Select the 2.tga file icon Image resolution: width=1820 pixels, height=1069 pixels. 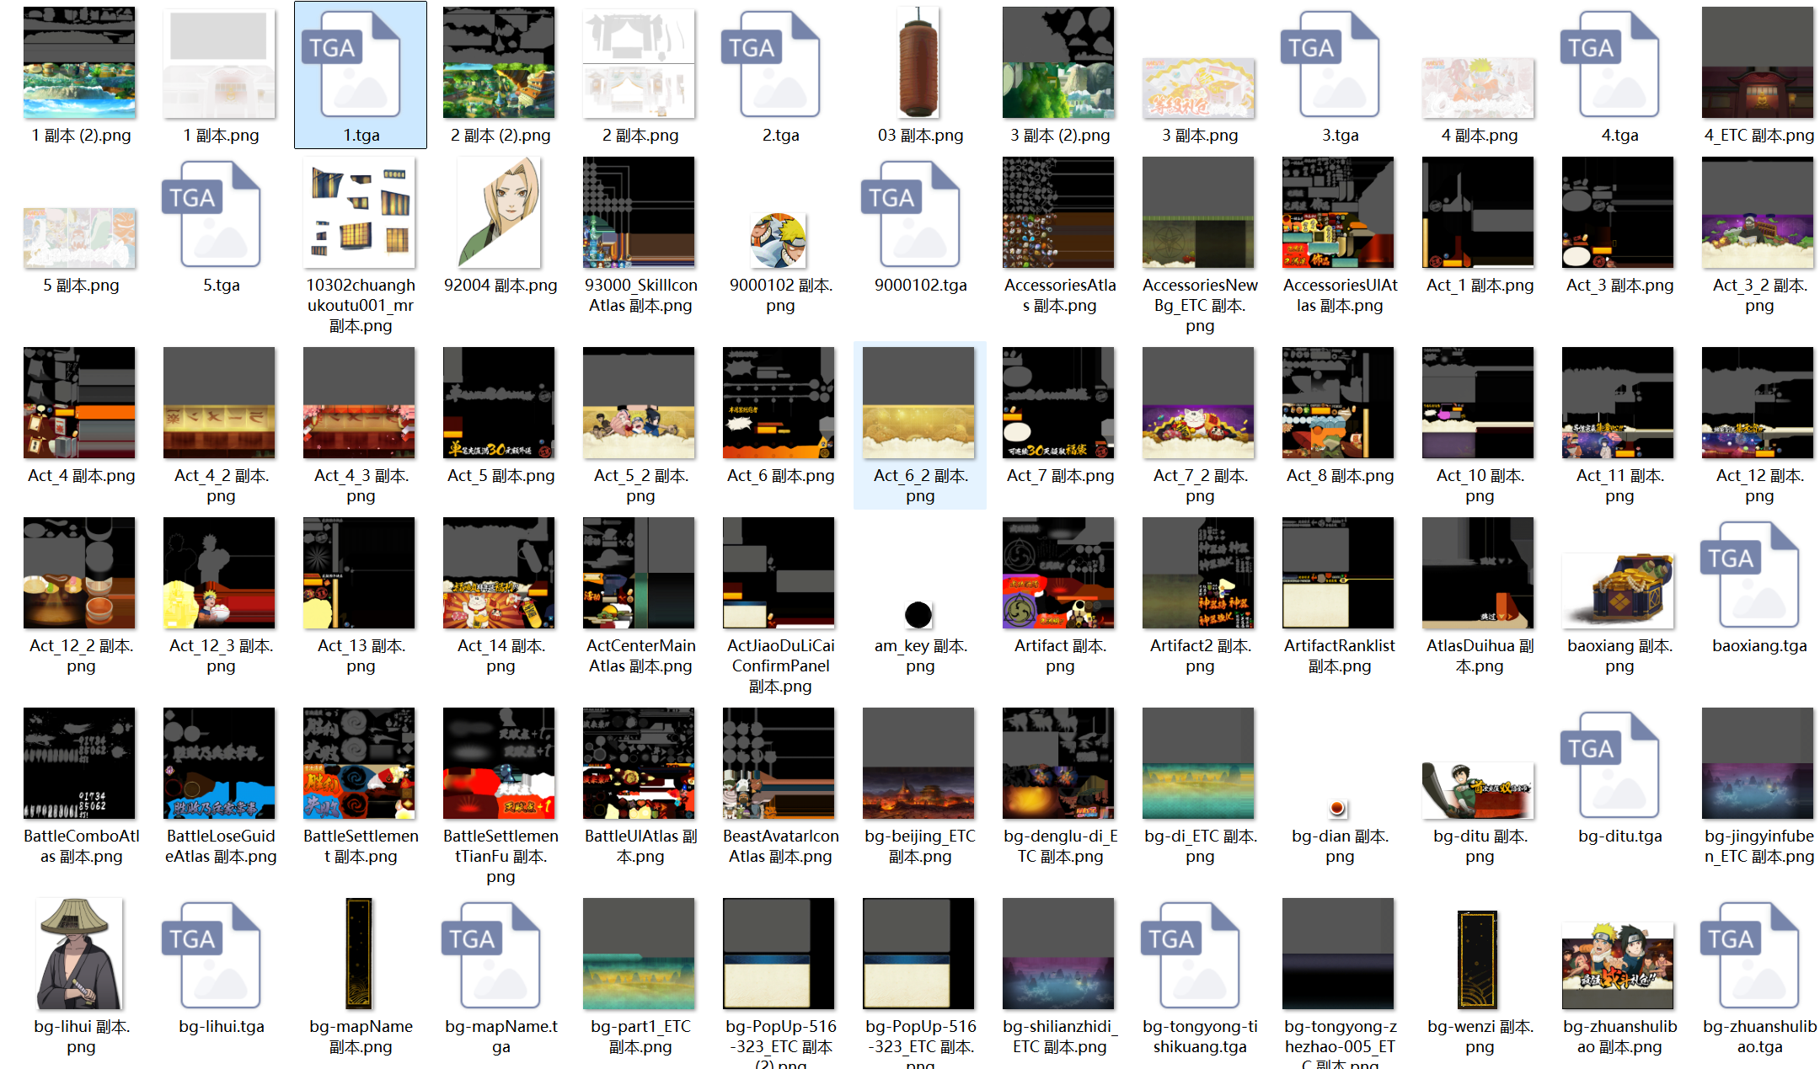click(780, 64)
